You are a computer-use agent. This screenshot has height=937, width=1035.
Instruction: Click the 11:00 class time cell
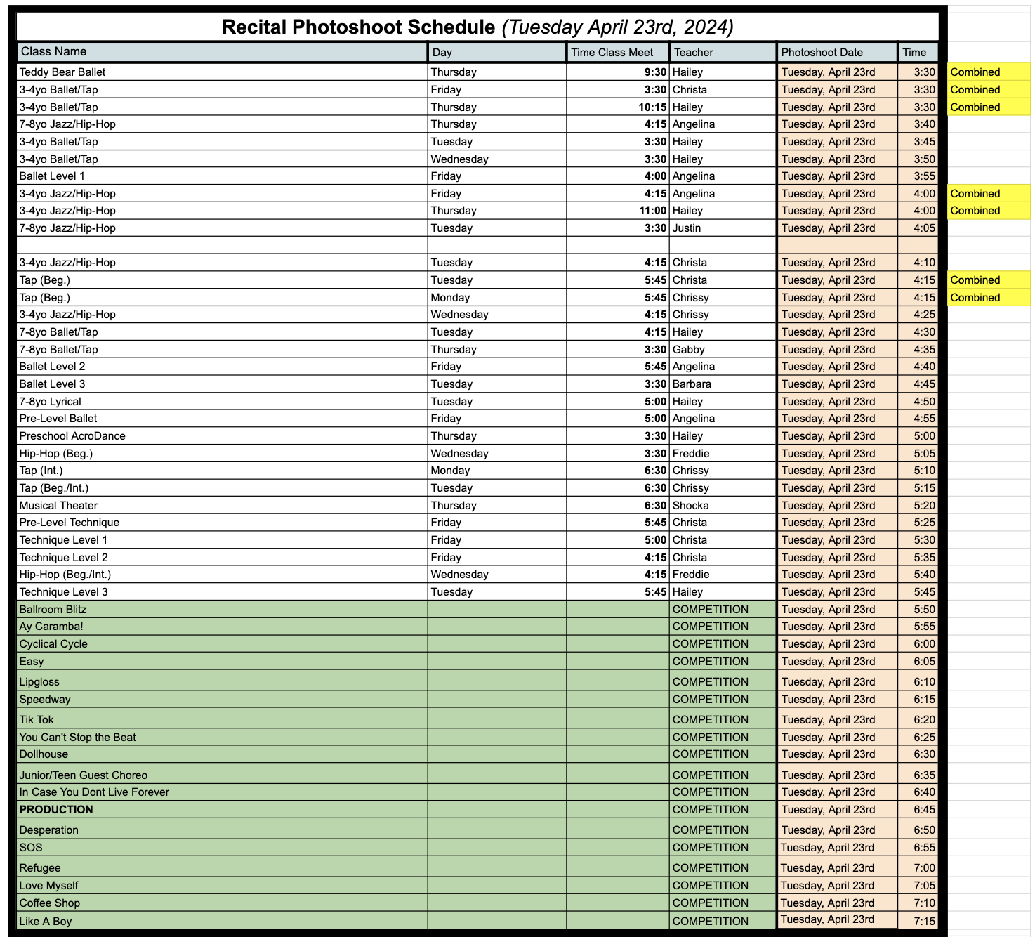pos(618,211)
